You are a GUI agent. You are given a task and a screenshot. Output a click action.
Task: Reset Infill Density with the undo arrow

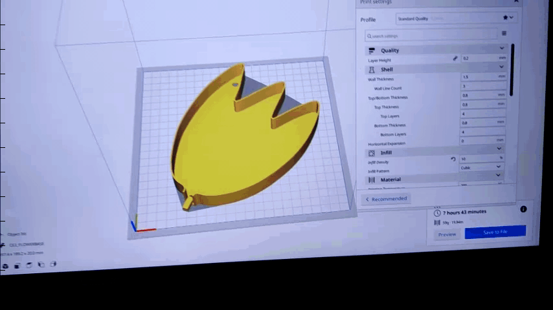pos(453,159)
